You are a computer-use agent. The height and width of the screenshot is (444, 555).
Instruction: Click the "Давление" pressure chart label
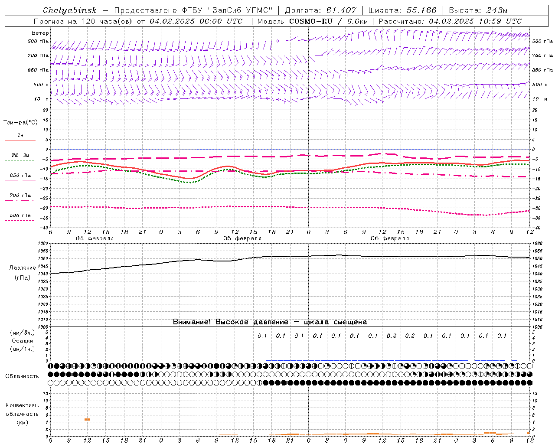point(23,268)
